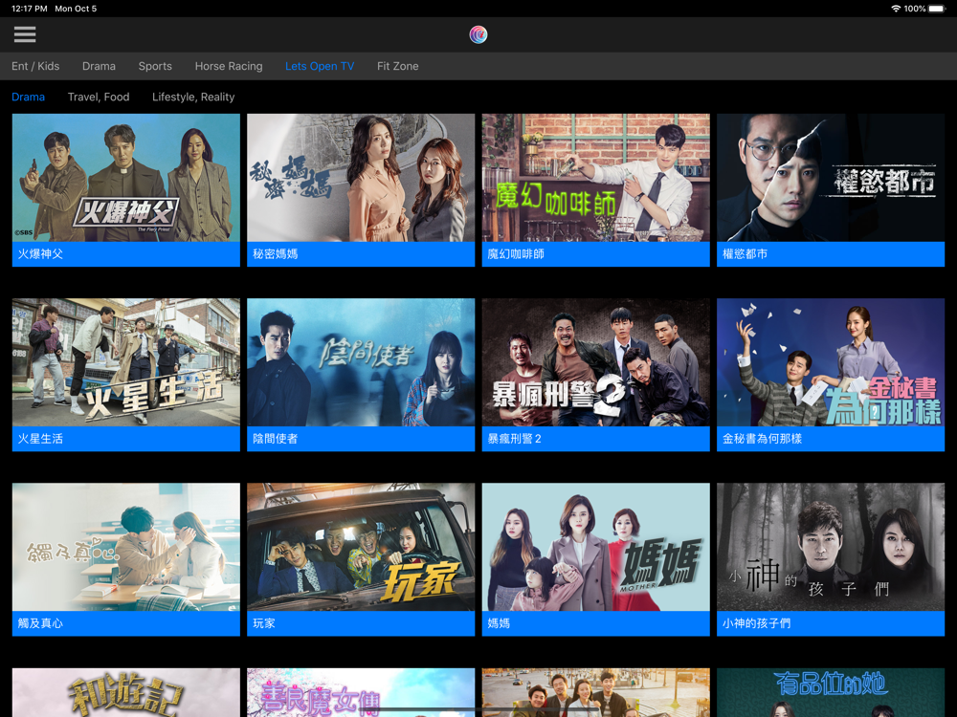The image size is (957, 717).
Task: Tap the 暴瘋刑警 2 blue title label
Action: 595,439
